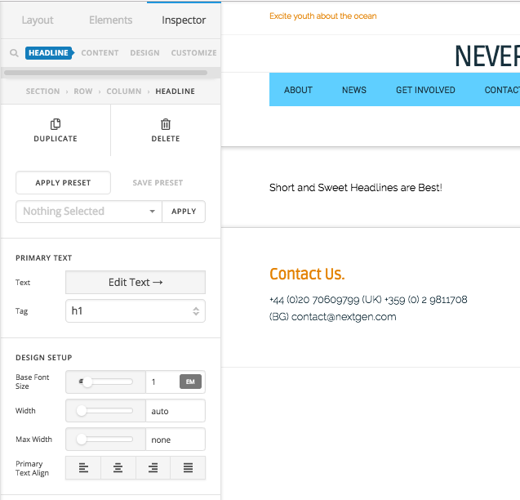Viewport: 520px width, 500px height.
Task: Click the Edit Text button
Action: click(x=136, y=282)
